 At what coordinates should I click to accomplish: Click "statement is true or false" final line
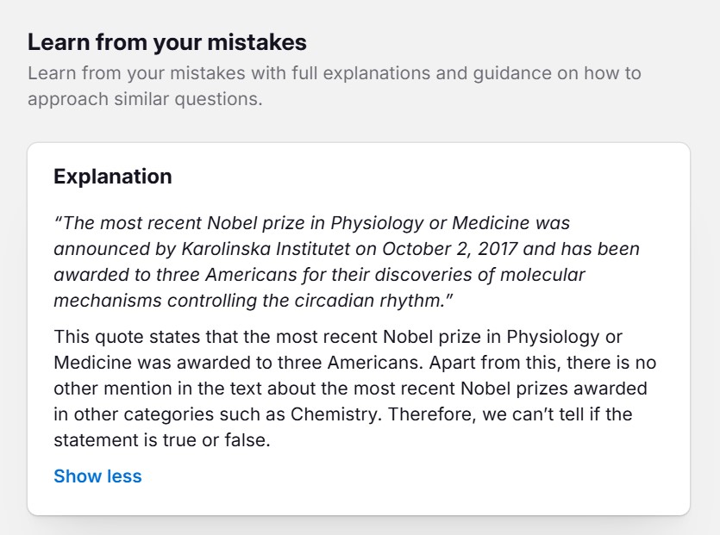[162, 440]
